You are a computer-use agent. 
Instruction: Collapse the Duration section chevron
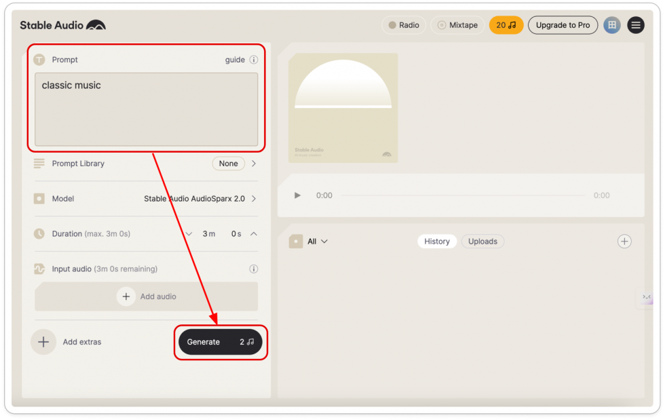[252, 233]
